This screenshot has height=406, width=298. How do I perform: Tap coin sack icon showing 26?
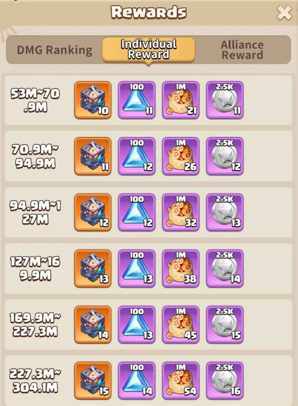point(181,156)
